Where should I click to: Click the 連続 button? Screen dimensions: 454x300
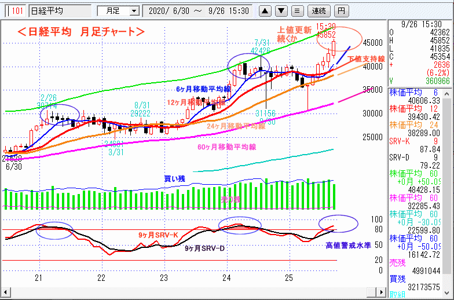tap(318, 10)
